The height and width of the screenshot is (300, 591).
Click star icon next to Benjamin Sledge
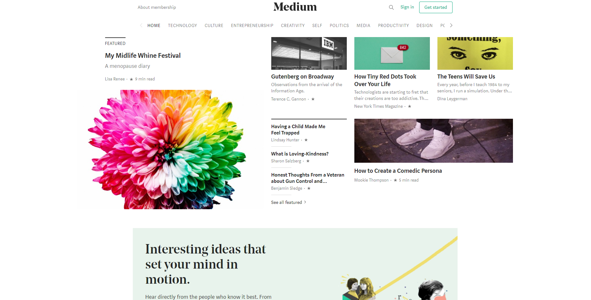pos(309,188)
